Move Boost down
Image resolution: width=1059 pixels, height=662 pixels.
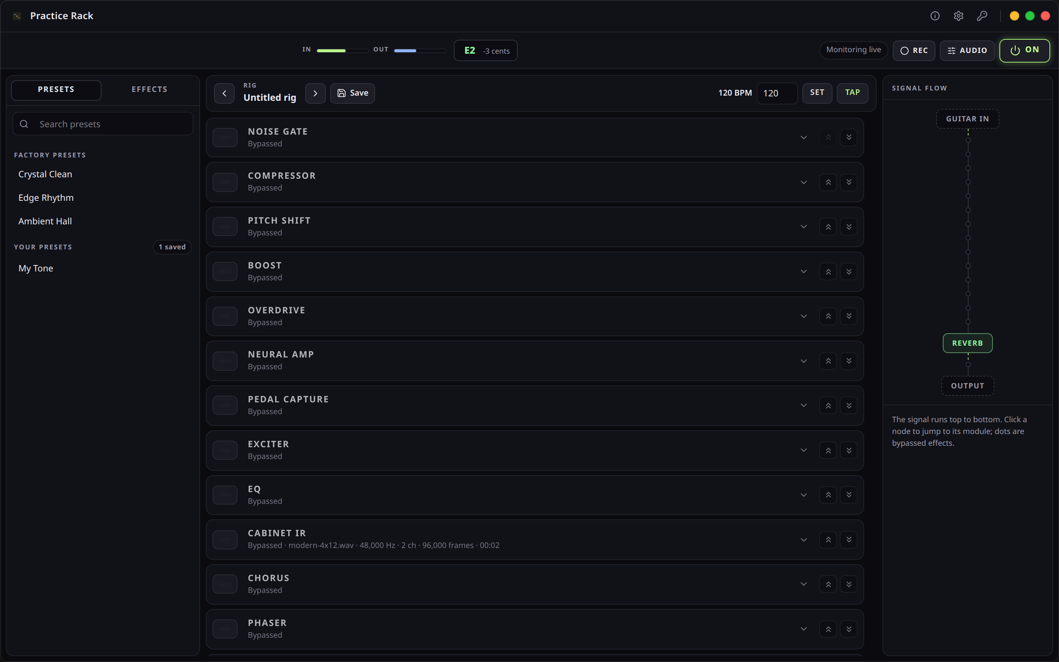click(849, 271)
